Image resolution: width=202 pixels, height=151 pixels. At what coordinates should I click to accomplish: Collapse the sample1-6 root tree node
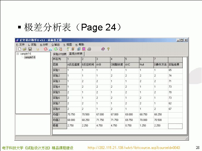coord(18,54)
